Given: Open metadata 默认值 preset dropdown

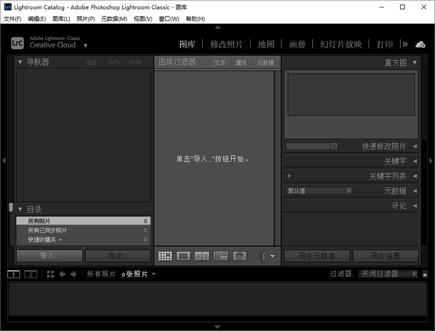Looking at the screenshot, I should pos(319,191).
